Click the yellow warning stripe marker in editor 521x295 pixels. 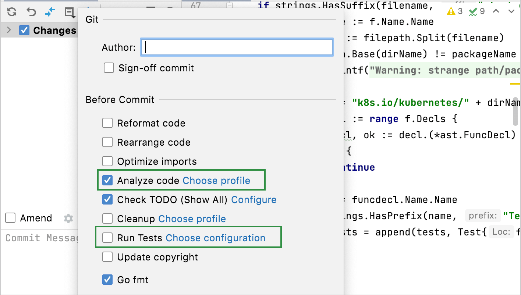(515, 84)
